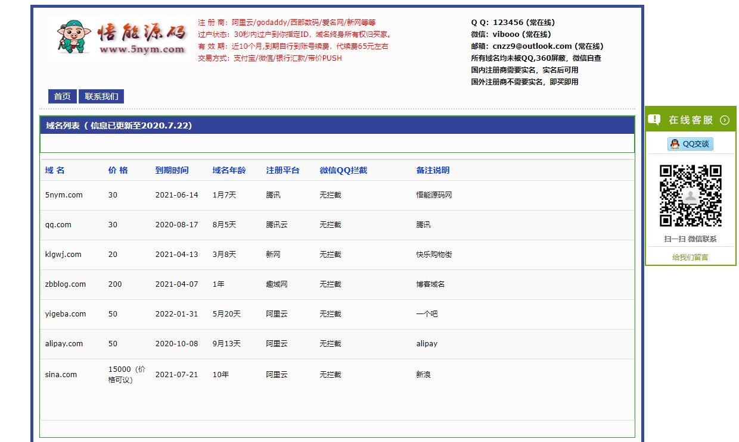Click expiry date 2021-06-14
739x442 pixels.
(176, 195)
